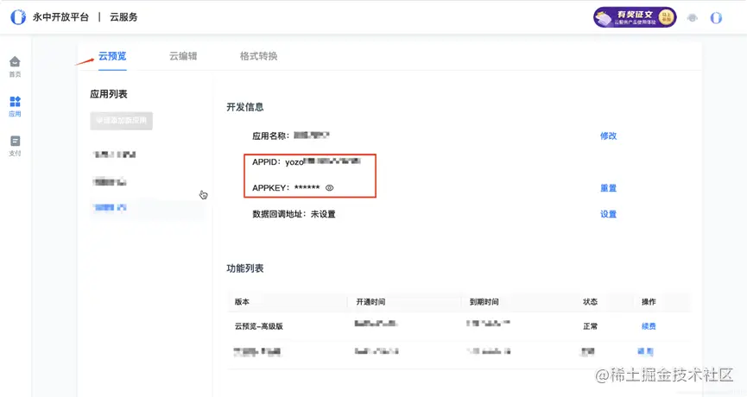The height and width of the screenshot is (397, 747).
Task: Click the 云服务 header text
Action: point(123,17)
